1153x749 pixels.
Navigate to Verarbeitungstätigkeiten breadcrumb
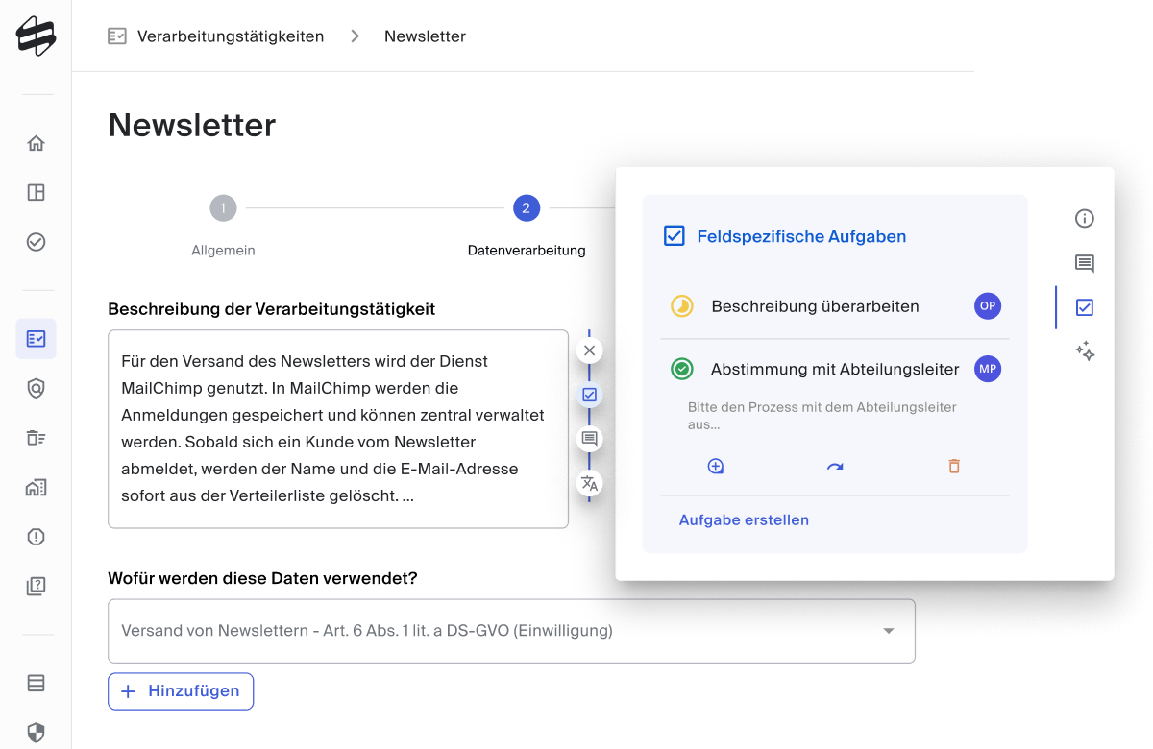(231, 36)
